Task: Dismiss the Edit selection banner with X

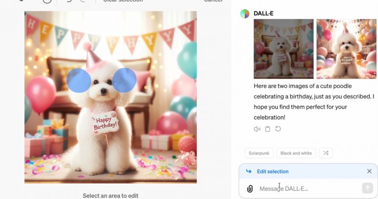Action: [369, 171]
